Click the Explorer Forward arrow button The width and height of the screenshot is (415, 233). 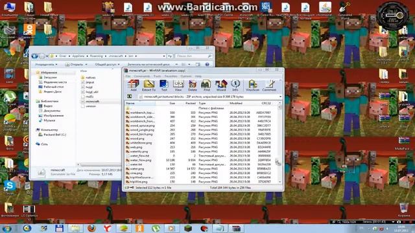click(41, 56)
